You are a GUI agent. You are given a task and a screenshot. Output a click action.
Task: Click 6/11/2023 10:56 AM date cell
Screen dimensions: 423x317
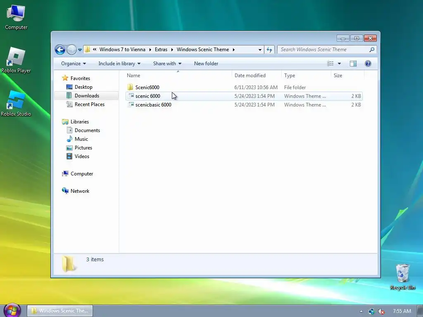(x=256, y=88)
